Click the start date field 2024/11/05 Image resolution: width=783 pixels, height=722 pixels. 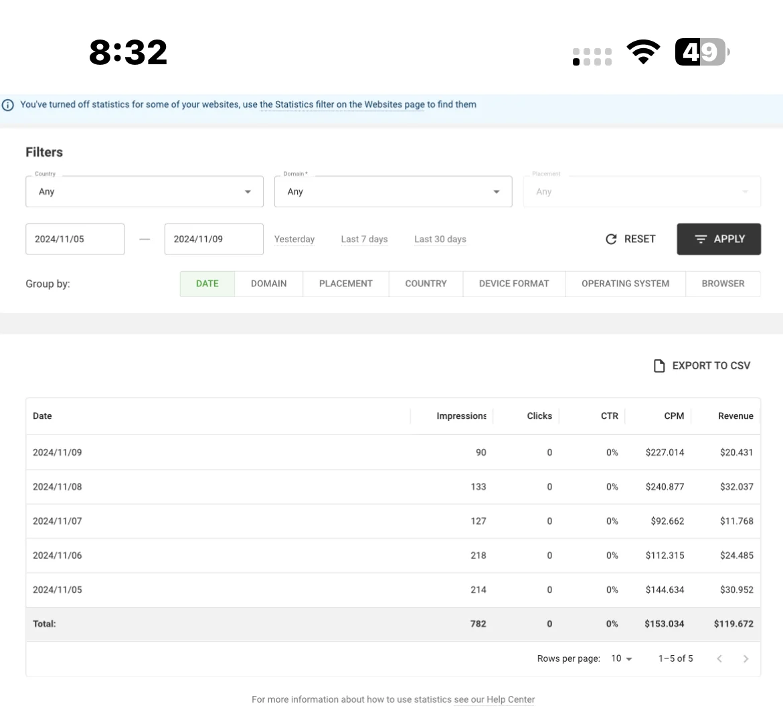pyautogui.click(x=75, y=239)
